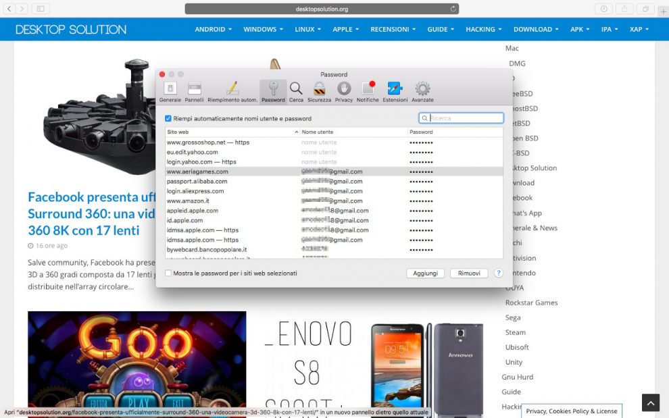Expand the ANDROID menu dropdown
Viewport: 669px width, 418px height.
tap(214, 29)
